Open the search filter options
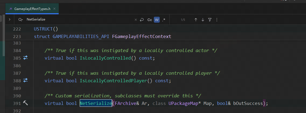This screenshot has width=306, height=113. pos(210,20)
